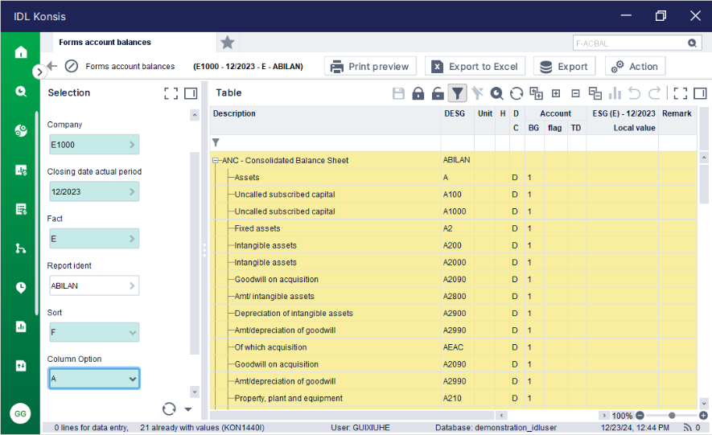Open the Action button
This screenshot has width=712, height=435.
(x=636, y=66)
